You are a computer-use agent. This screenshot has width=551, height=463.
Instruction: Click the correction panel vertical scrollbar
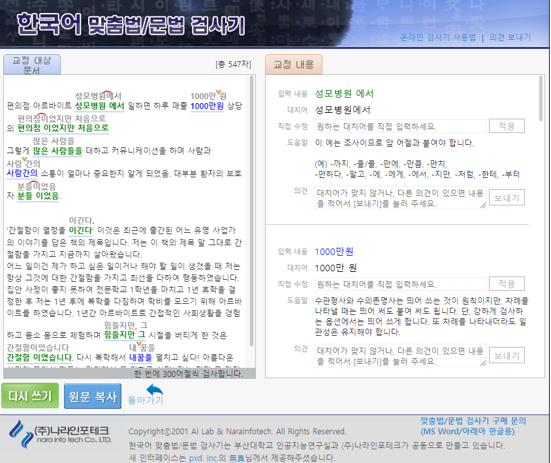(541, 98)
